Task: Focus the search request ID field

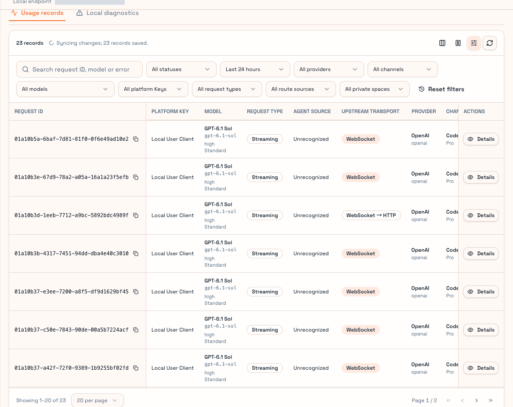Action: pos(79,70)
